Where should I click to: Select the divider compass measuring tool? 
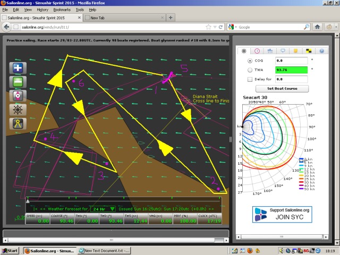point(18,124)
